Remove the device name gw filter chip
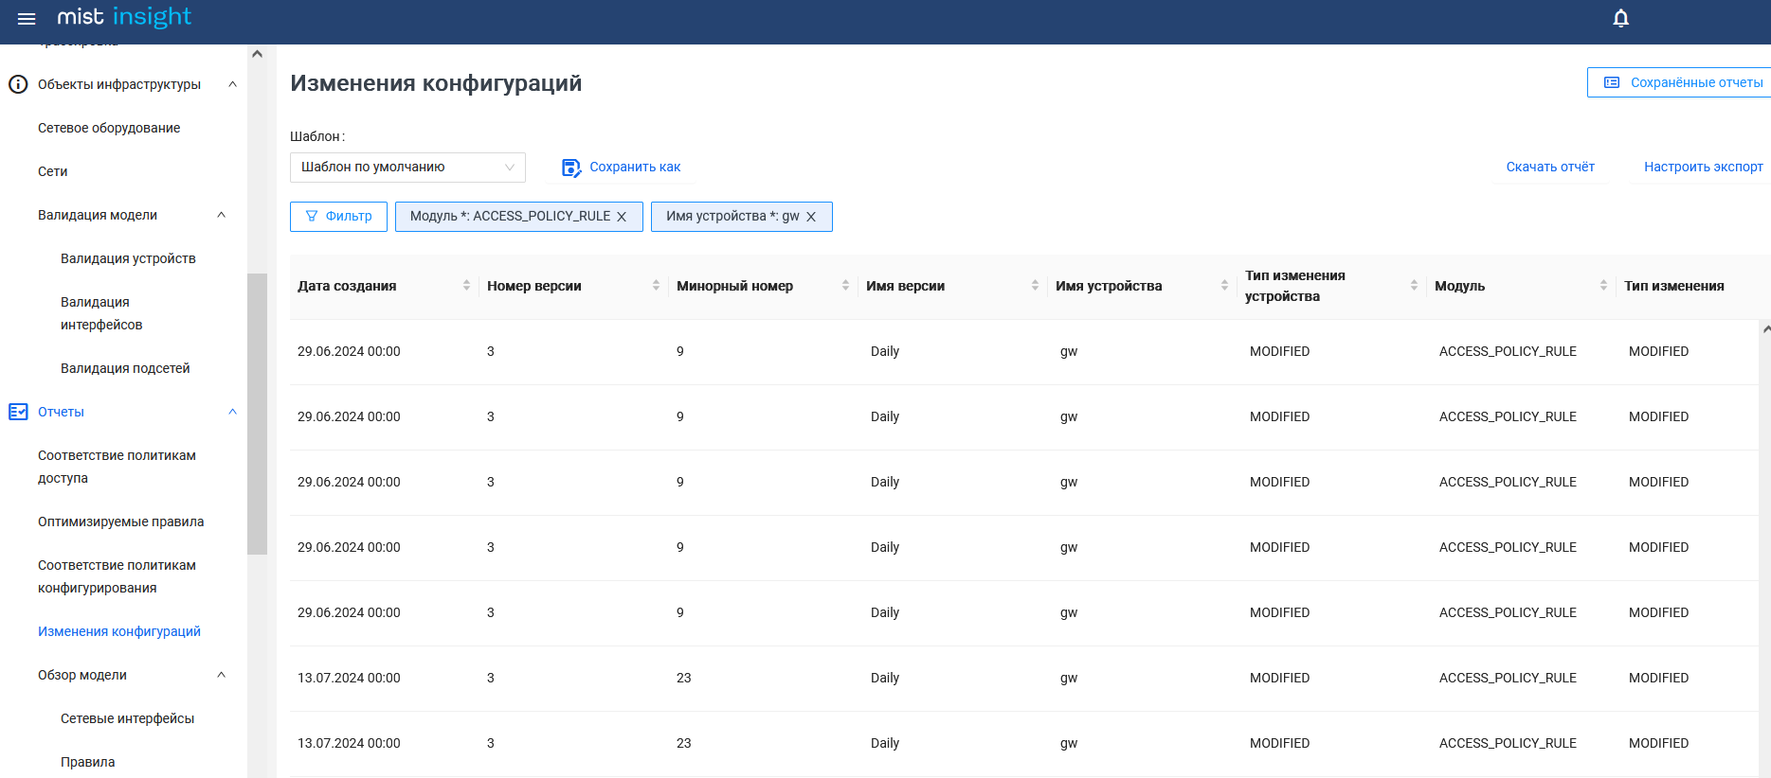Viewport: 1771px width, 778px height. click(811, 217)
